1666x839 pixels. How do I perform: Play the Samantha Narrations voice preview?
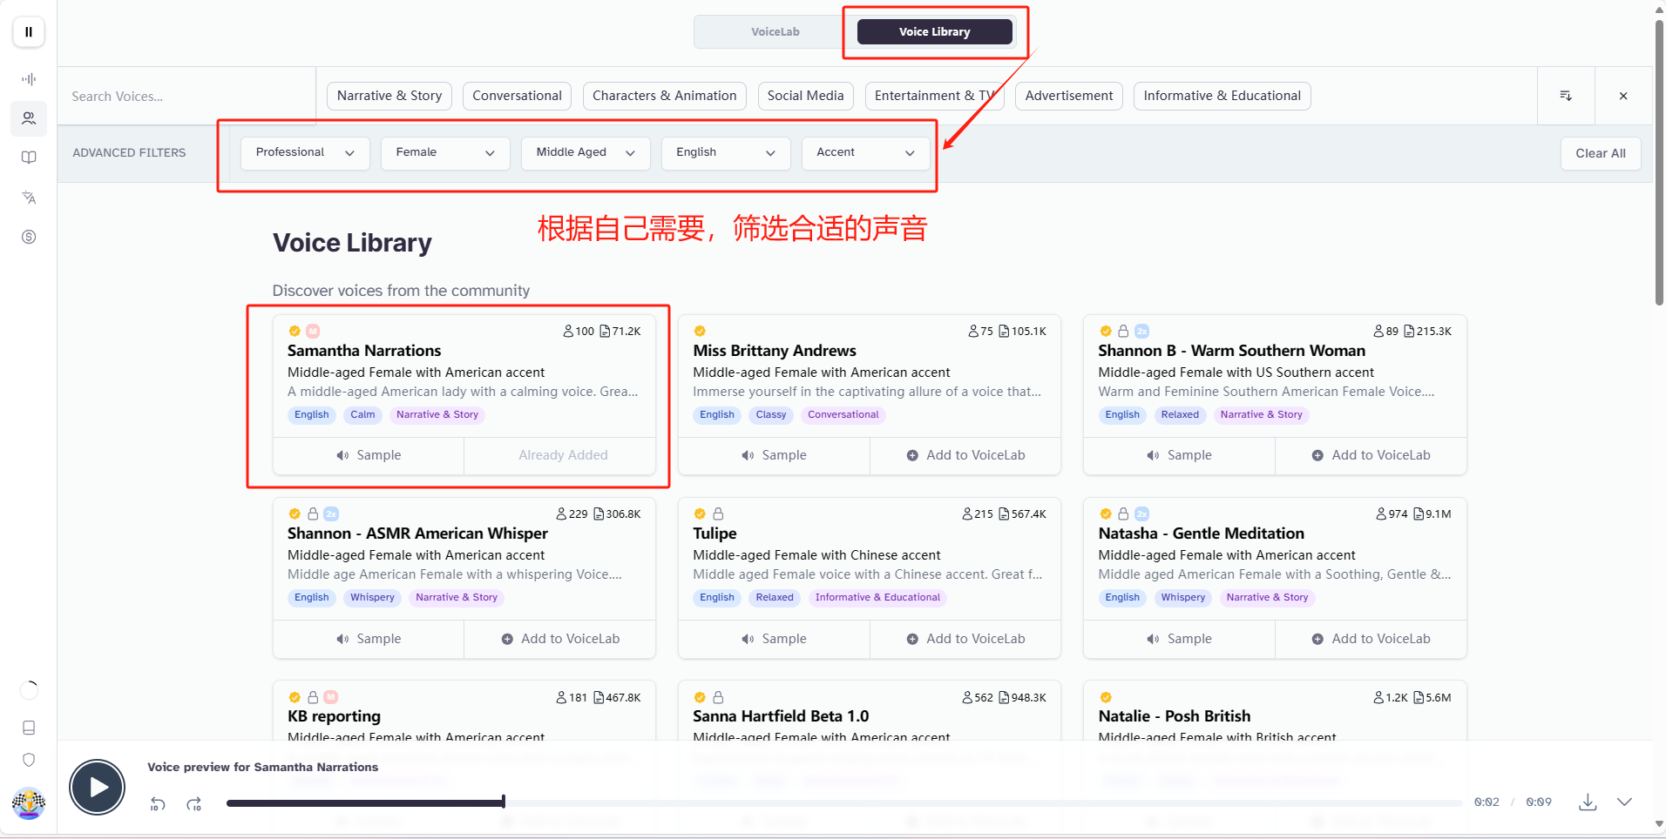[98, 787]
